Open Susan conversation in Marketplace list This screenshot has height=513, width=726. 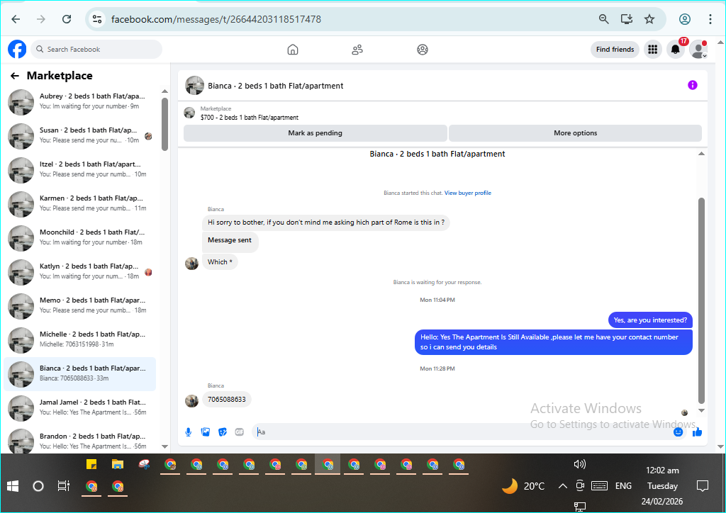(x=79, y=135)
